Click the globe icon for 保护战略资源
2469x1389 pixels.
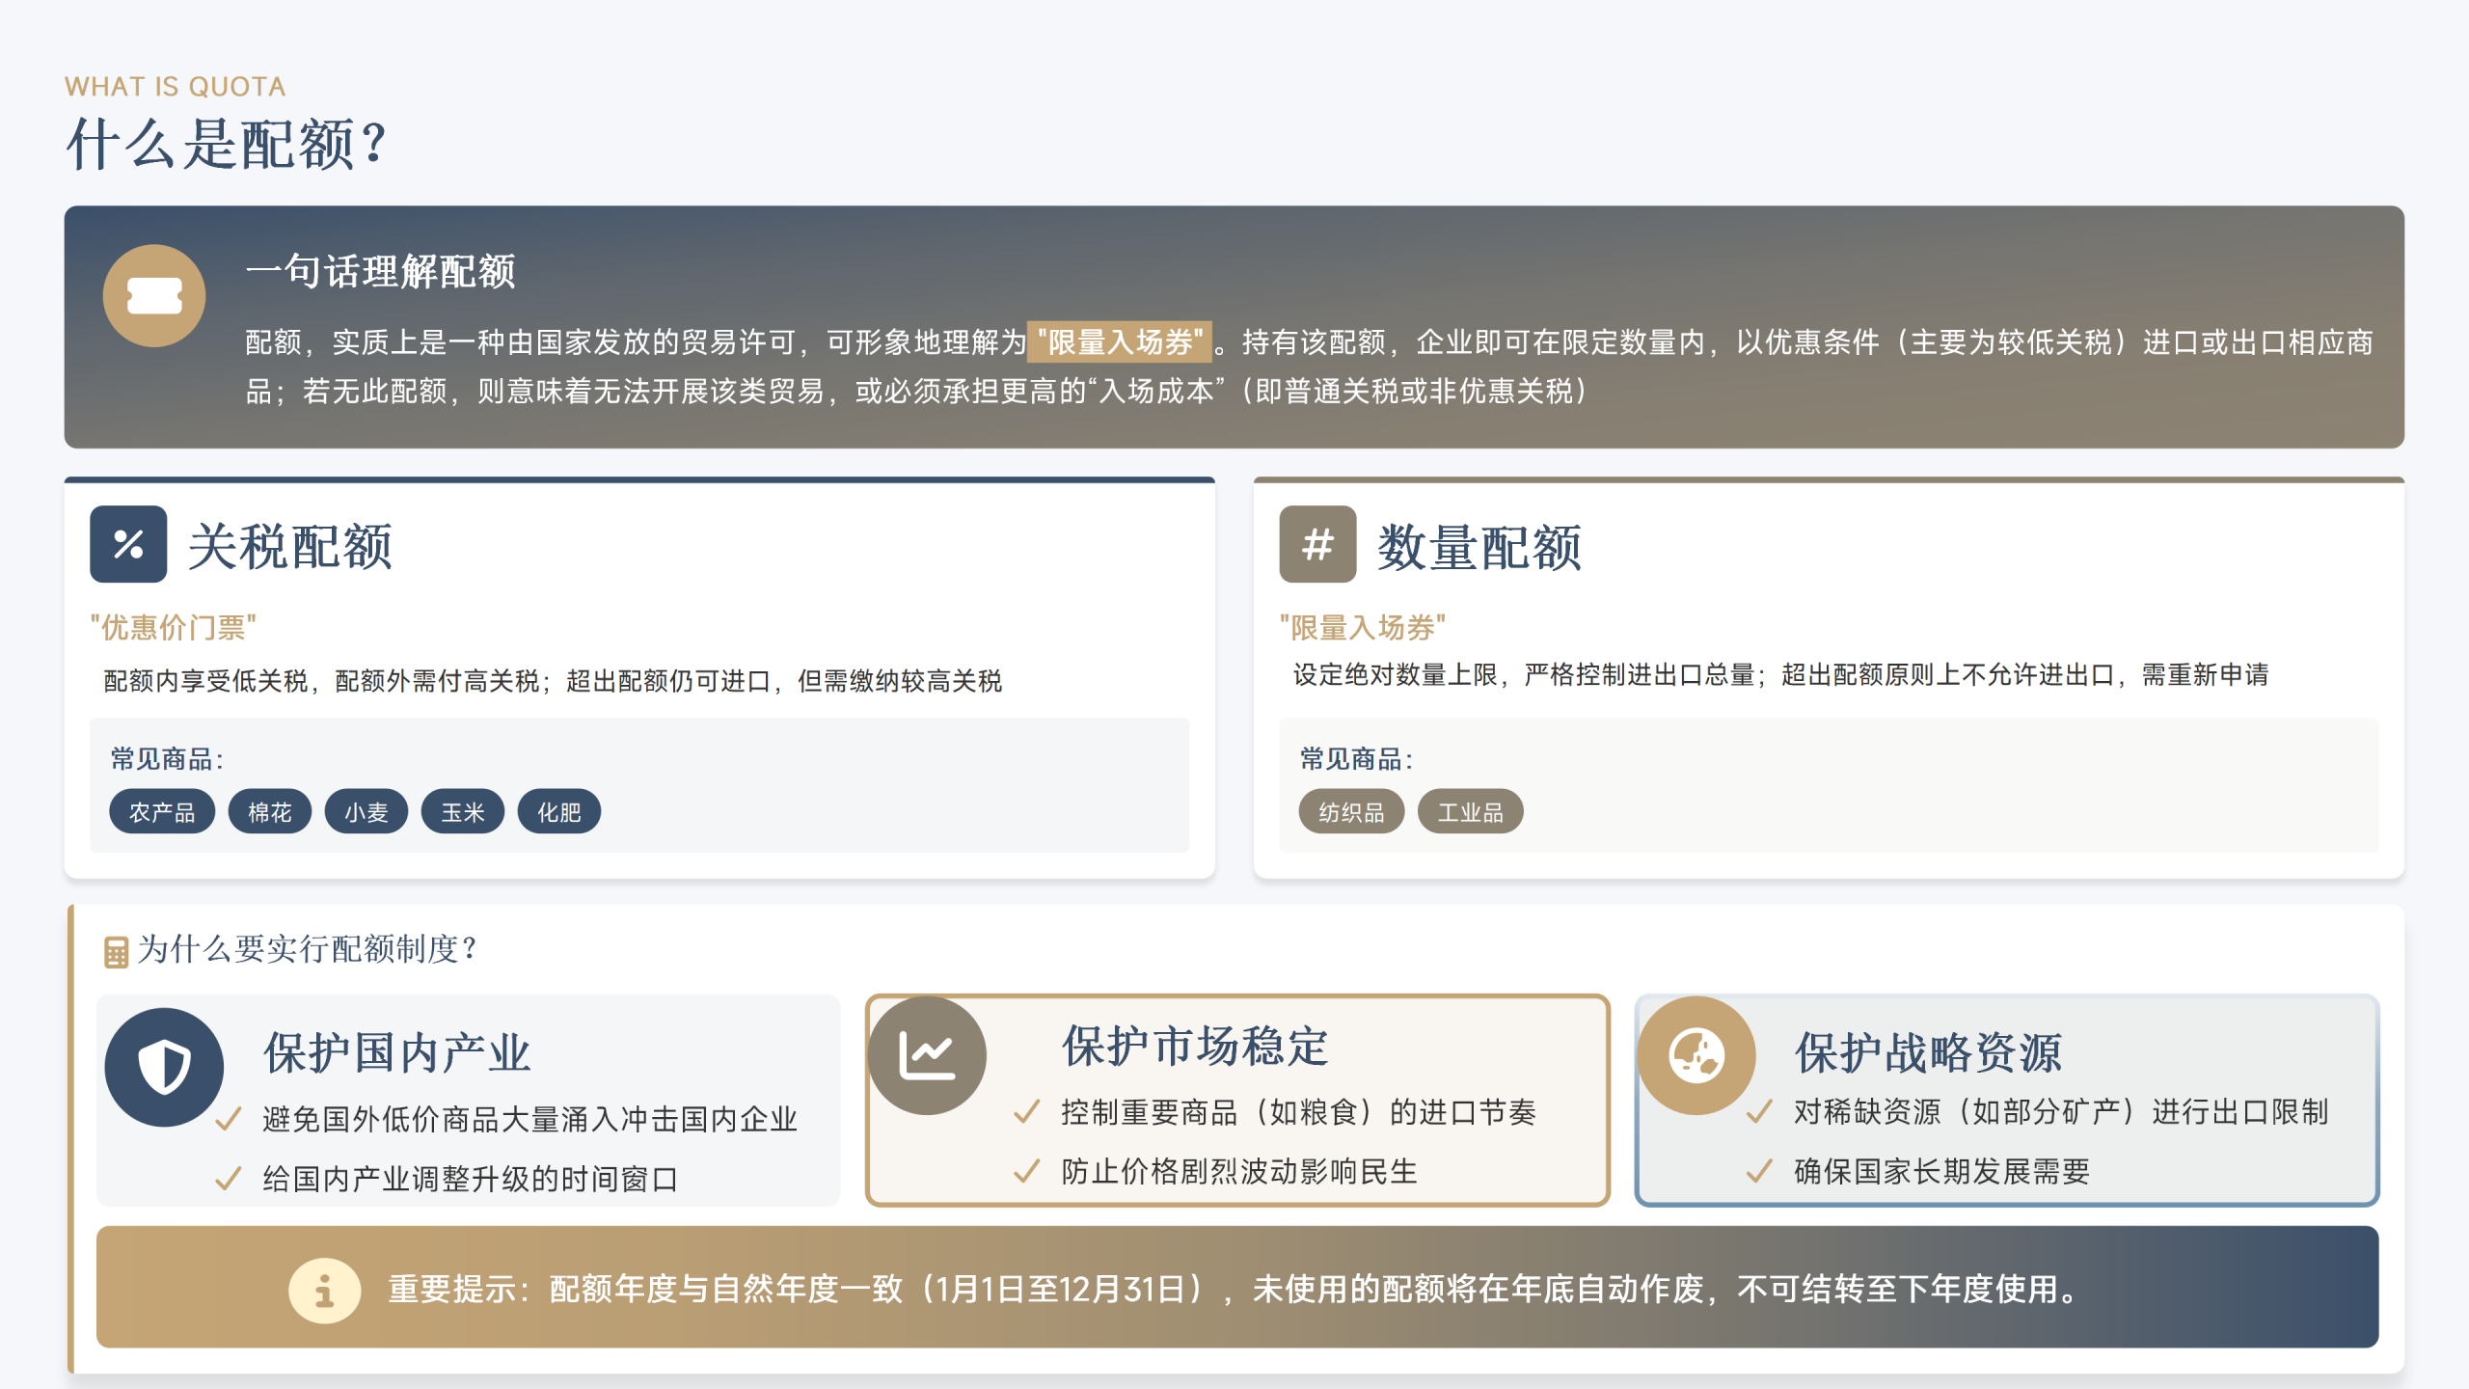click(x=1696, y=1055)
